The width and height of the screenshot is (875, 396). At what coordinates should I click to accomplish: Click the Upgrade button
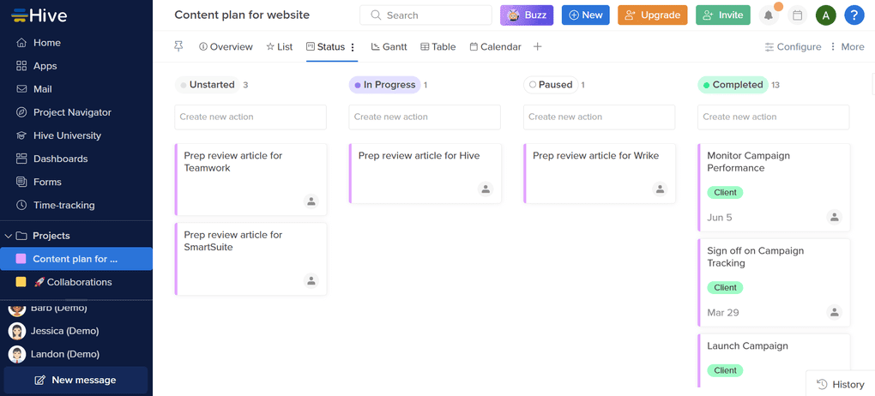click(x=652, y=15)
